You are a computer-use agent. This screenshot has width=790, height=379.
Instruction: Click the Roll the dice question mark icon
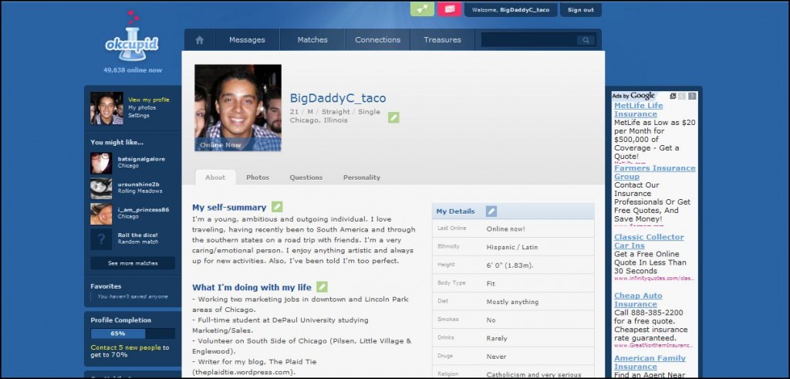[x=101, y=239]
